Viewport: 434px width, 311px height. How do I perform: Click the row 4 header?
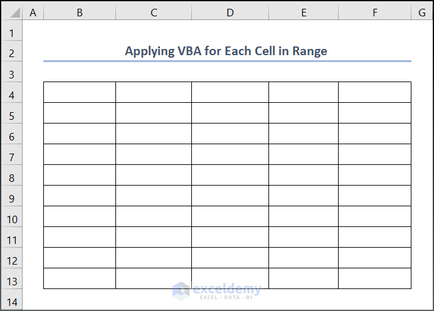(11, 95)
